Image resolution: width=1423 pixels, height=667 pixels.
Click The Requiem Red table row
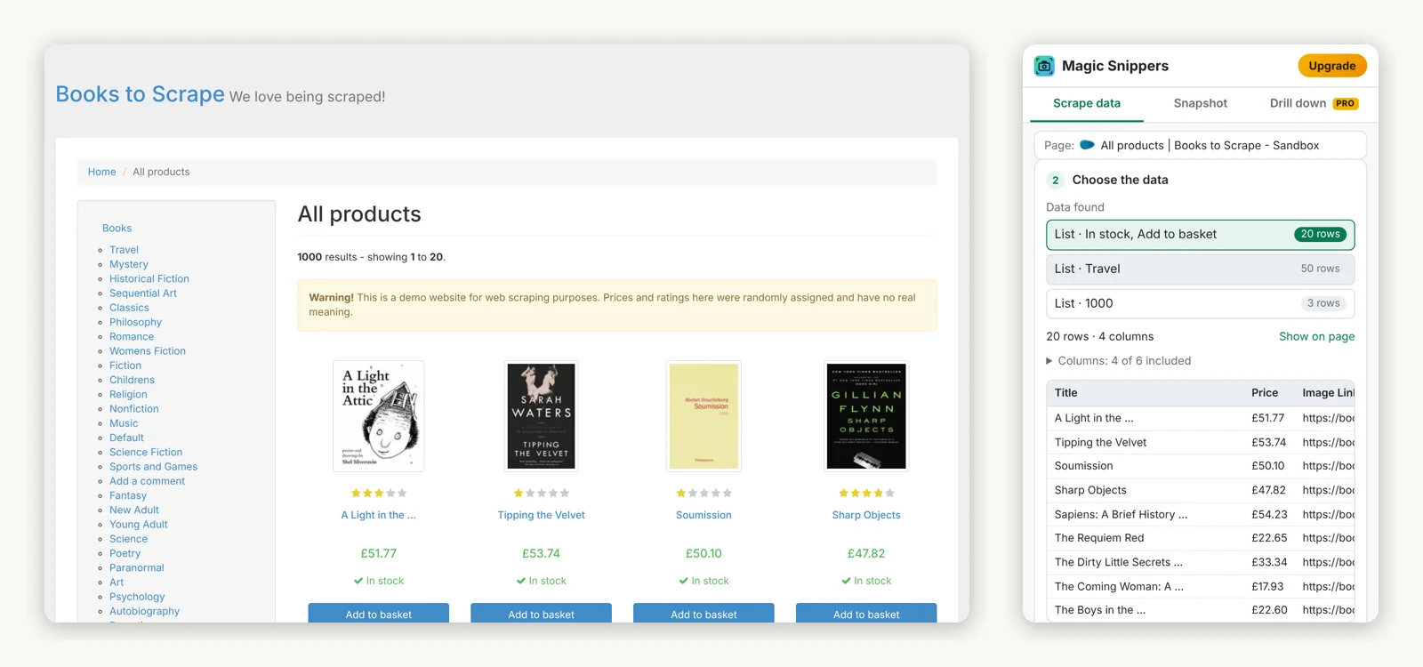[1201, 538]
